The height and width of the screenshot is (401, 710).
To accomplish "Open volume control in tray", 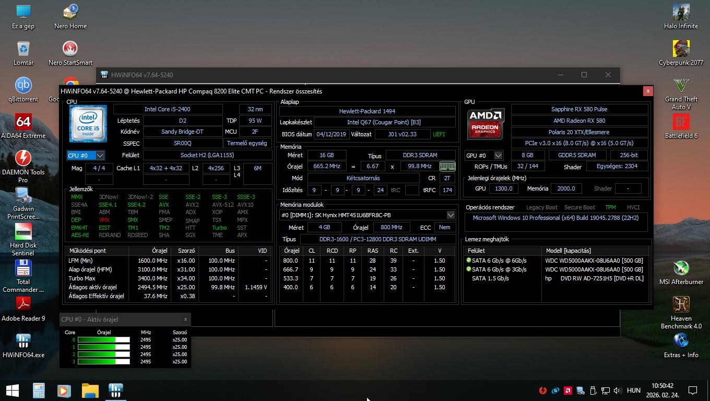I will coord(618,390).
